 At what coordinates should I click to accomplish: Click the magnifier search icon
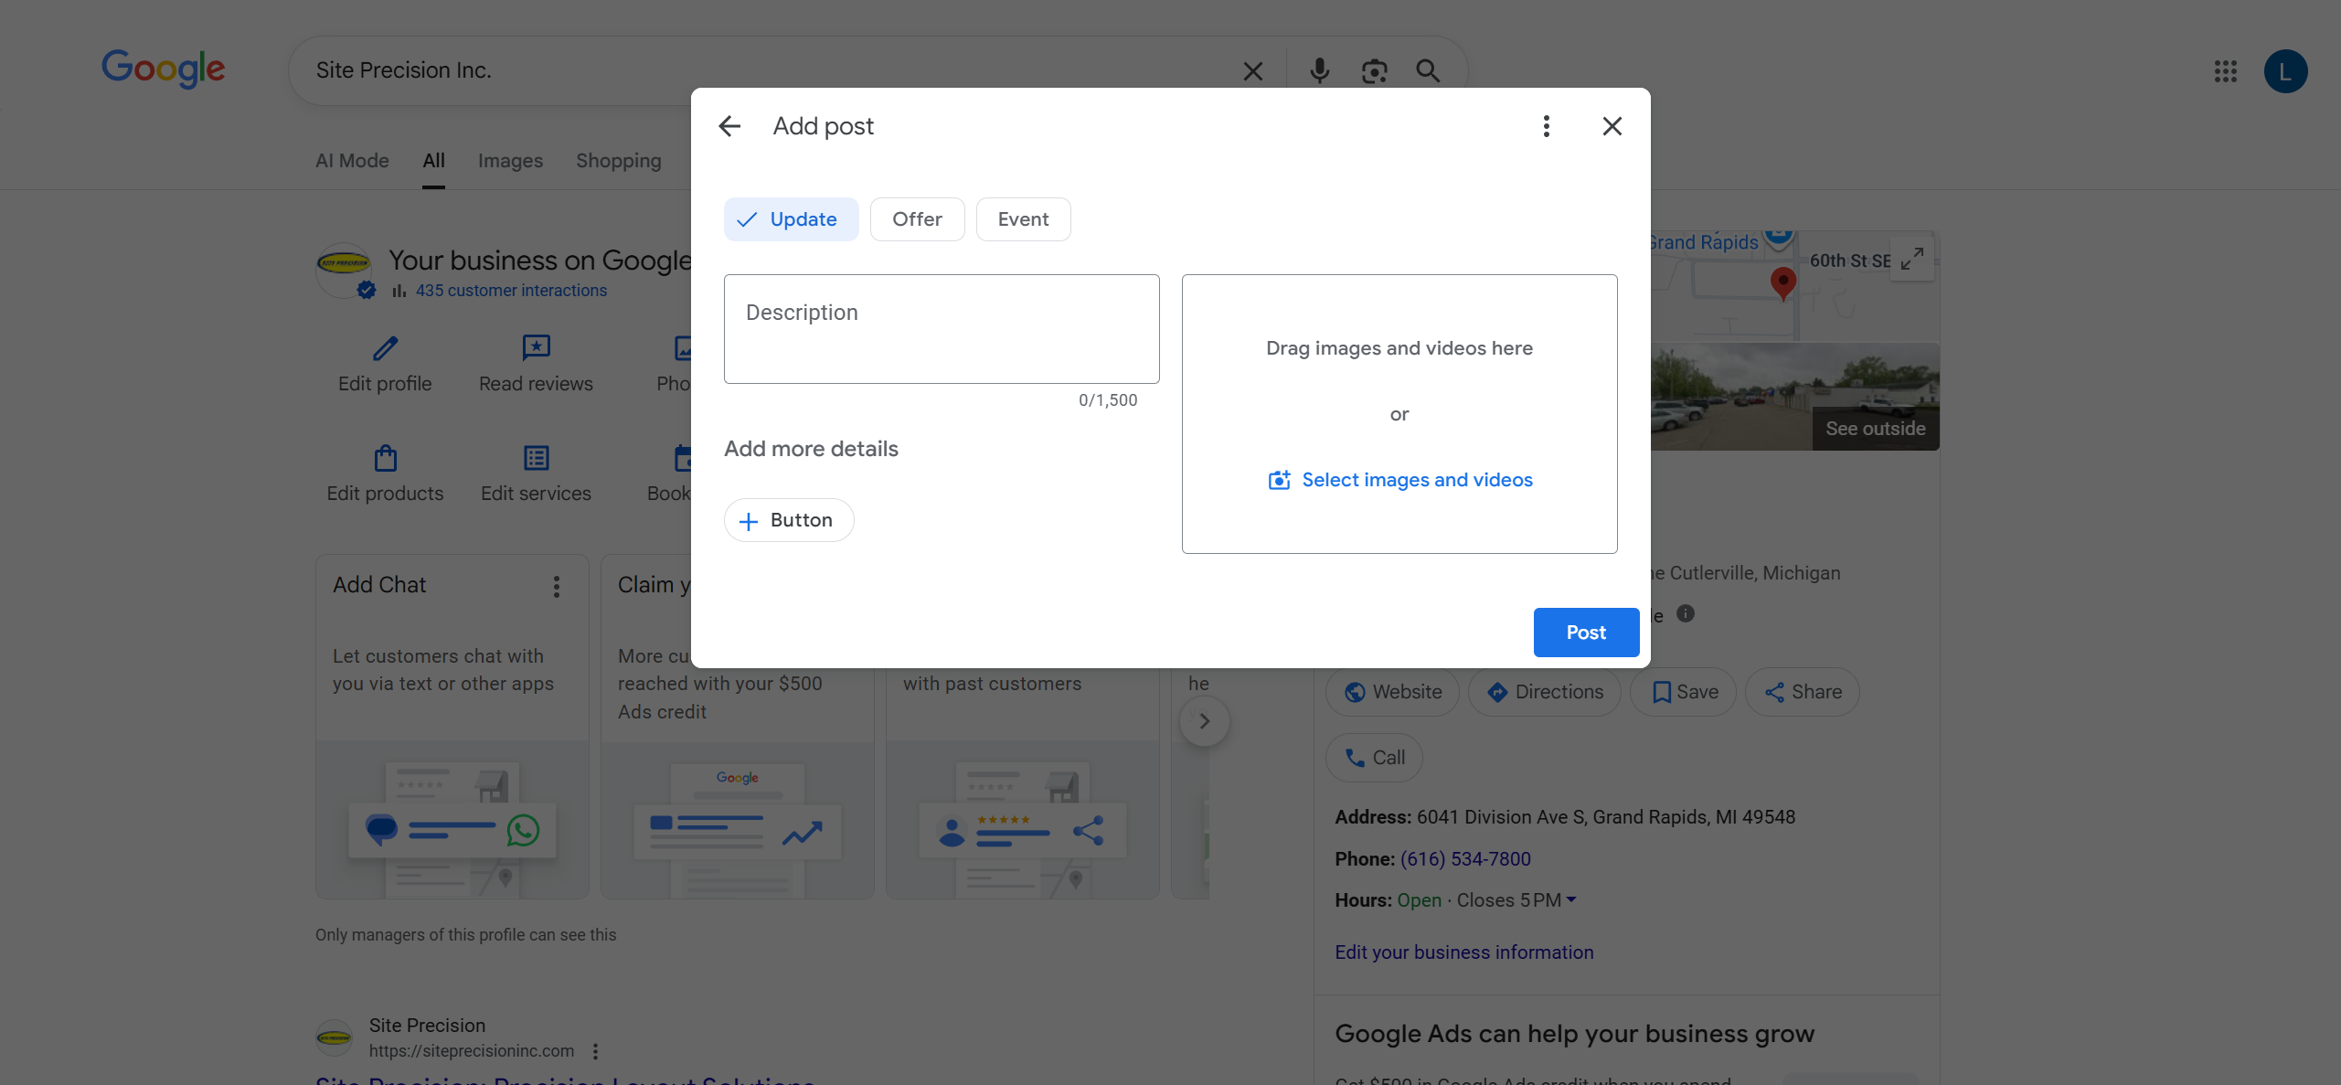[x=1428, y=70]
